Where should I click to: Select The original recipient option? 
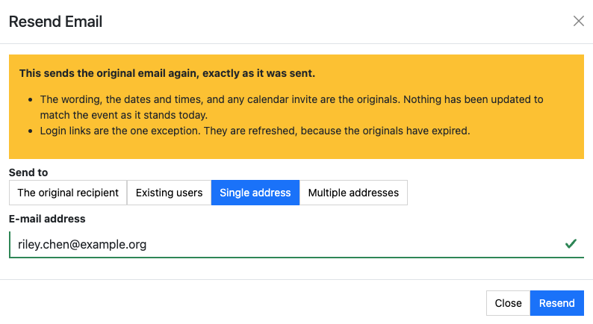coord(68,193)
